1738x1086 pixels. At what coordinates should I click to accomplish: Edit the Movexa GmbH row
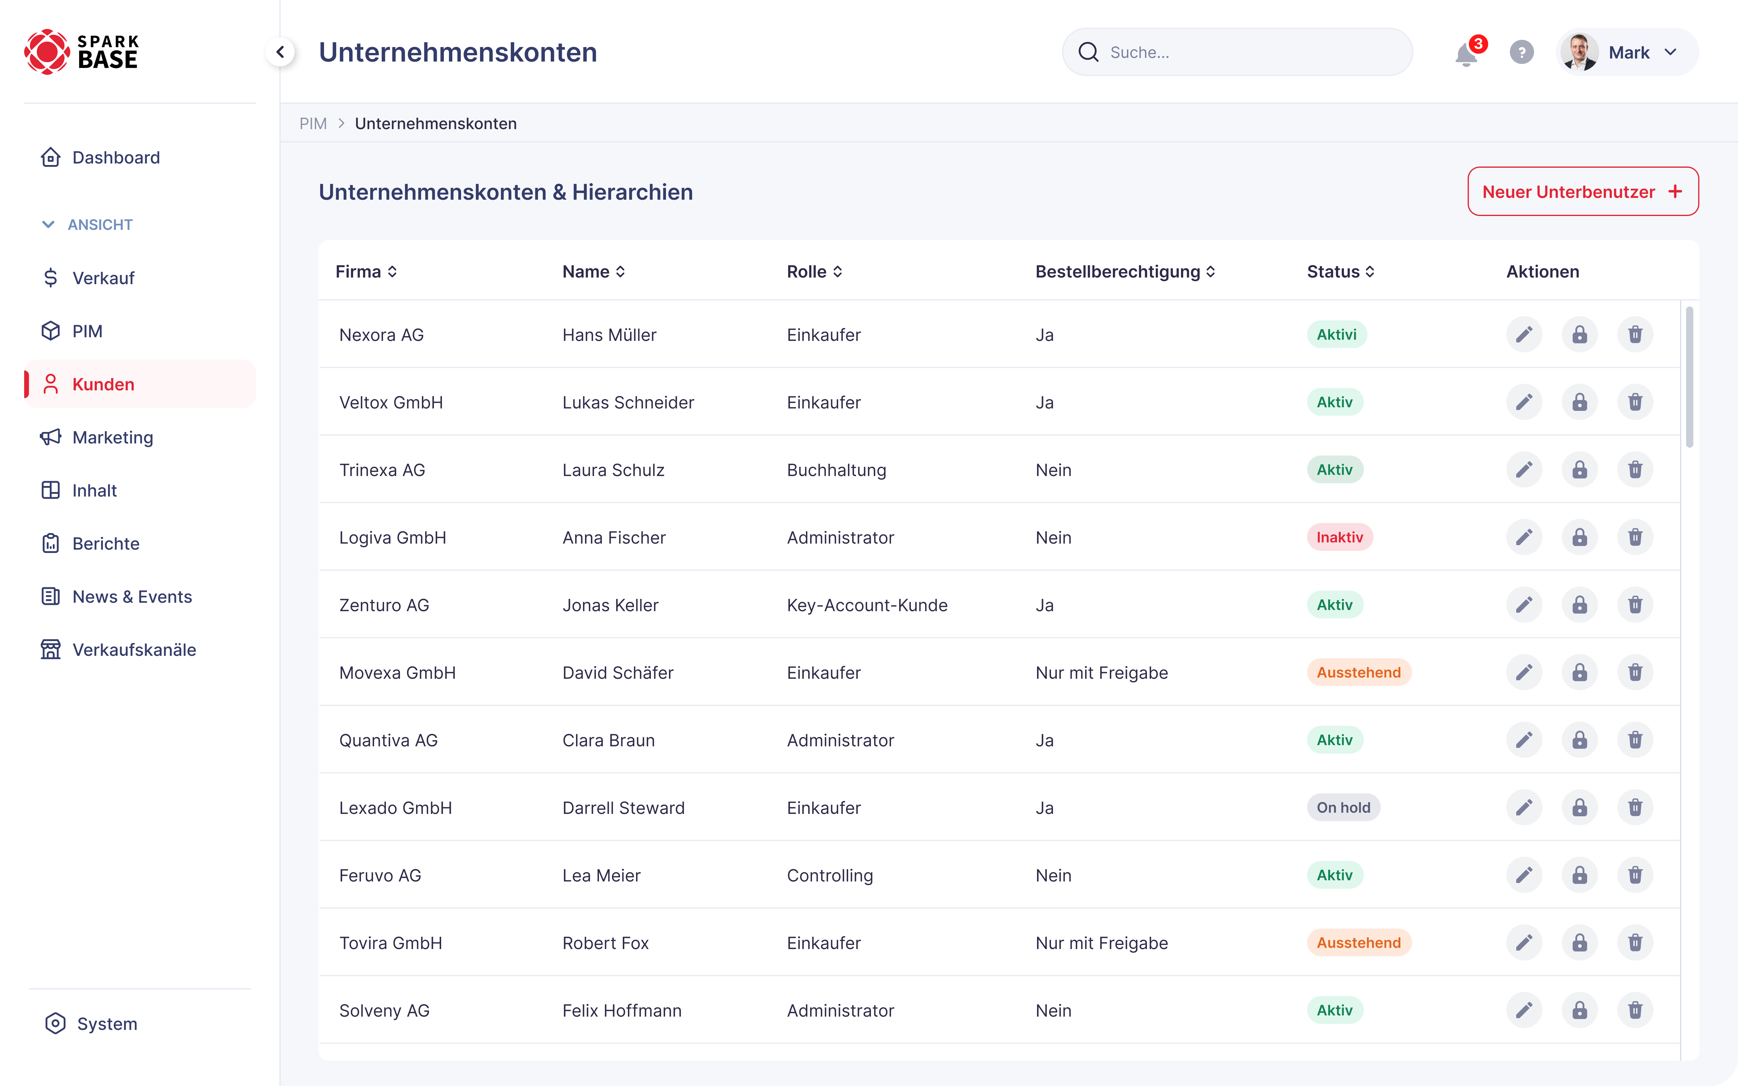tap(1524, 672)
